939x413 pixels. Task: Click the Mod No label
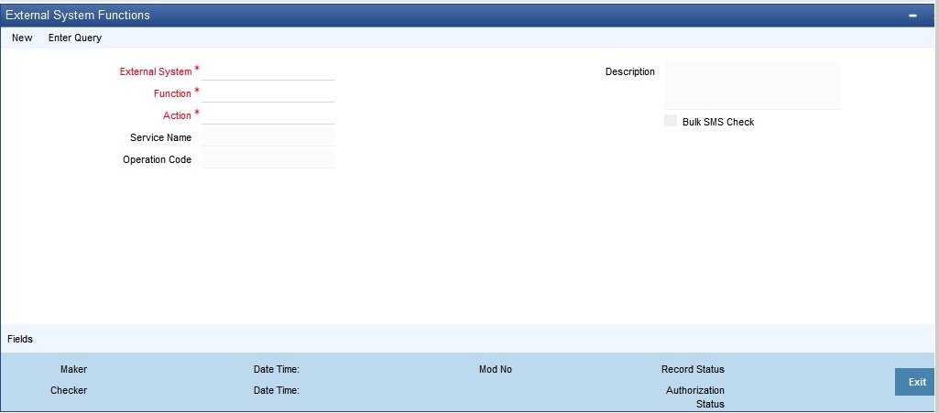pos(496,369)
